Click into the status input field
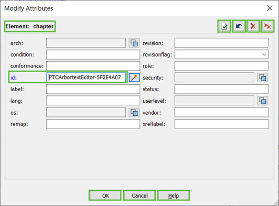 tap(221, 89)
